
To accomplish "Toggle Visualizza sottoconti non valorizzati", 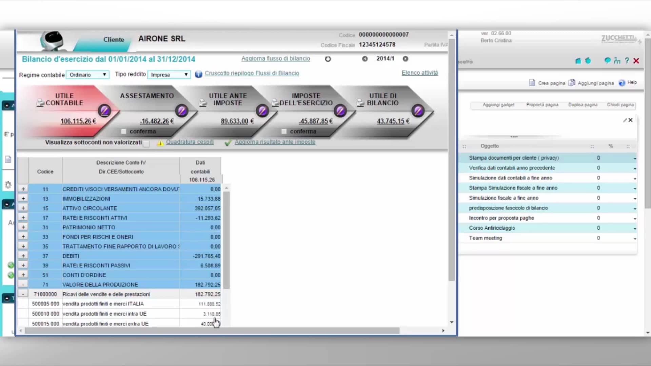I will click(x=146, y=144).
